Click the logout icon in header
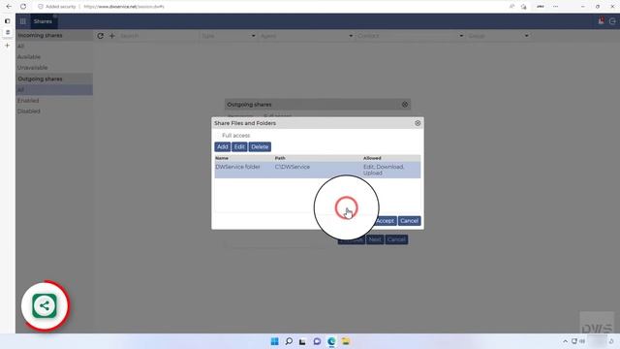Screen dimensions: 620x349 point(612,21)
